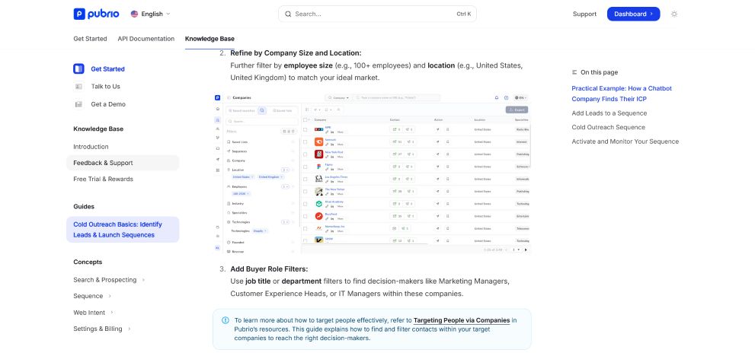Click 'Refine by Company Size and Location:' heading
This screenshot has height=356, width=755.
pos(296,53)
